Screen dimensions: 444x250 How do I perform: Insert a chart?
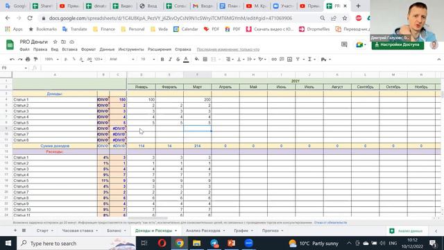(x=289, y=59)
